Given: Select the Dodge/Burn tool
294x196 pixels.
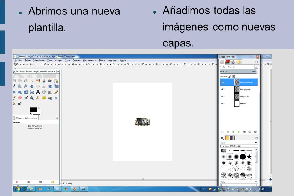Looking at the screenshot, I should 20,103.
